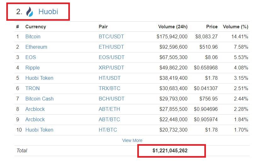Open the TRON currency link
Viewport: 273px width, 163px height.
[32, 88]
